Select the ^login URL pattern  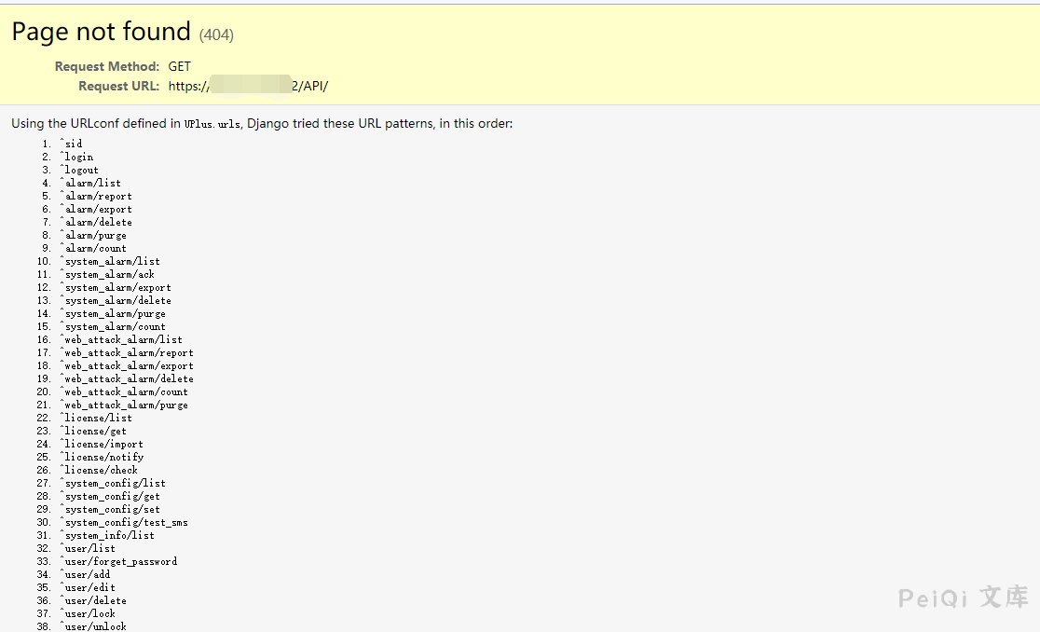coord(77,157)
